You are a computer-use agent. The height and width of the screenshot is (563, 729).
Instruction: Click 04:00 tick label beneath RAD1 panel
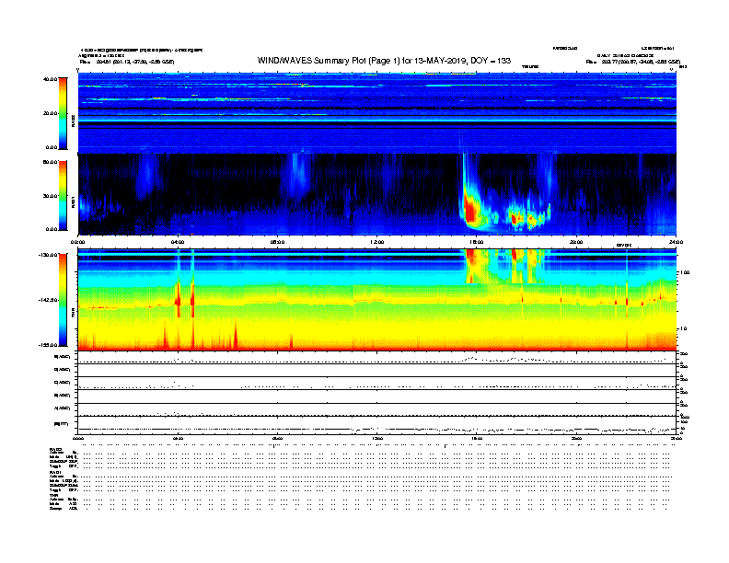pos(178,242)
